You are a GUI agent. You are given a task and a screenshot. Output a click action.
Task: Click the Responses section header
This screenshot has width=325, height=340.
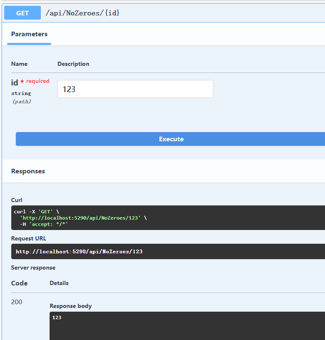coord(28,171)
